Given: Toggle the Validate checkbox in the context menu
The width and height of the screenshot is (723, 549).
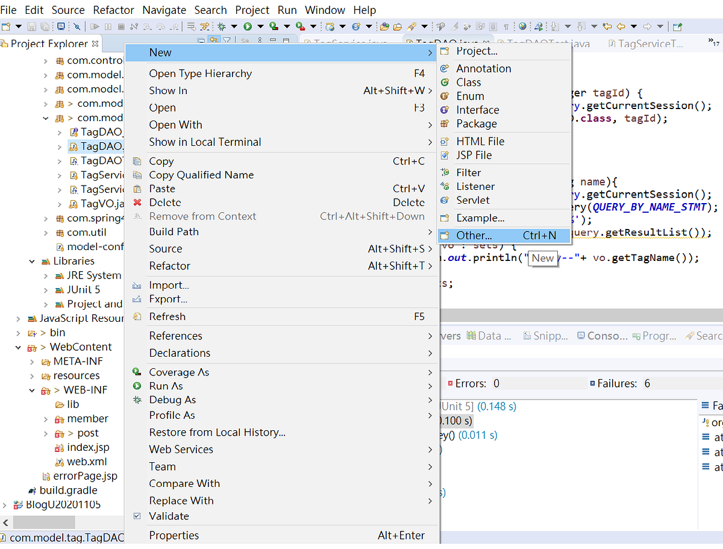Looking at the screenshot, I should [x=137, y=516].
